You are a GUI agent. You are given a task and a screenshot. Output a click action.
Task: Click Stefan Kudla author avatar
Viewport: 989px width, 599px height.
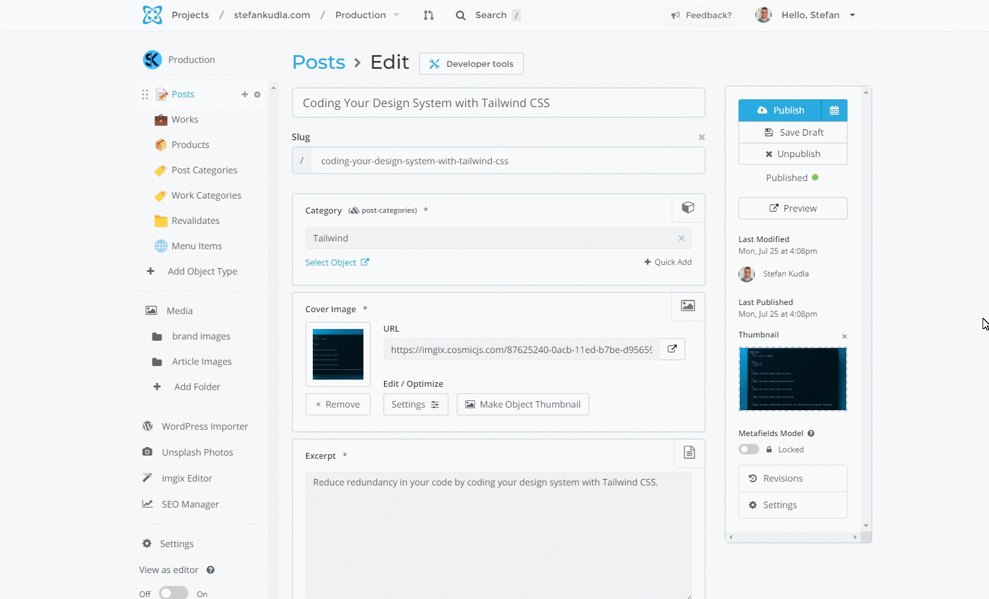coord(747,274)
